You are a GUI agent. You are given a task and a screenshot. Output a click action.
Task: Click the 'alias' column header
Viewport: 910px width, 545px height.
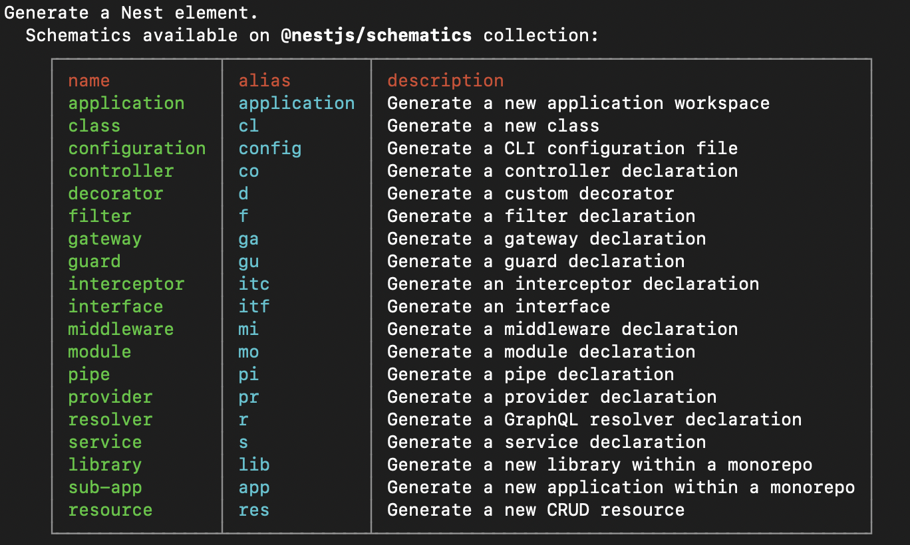(x=265, y=81)
